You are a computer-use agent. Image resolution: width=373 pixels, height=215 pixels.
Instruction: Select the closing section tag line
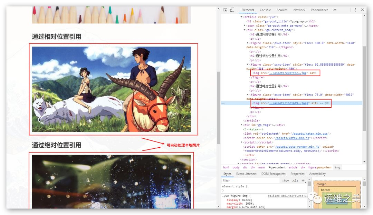(248, 159)
